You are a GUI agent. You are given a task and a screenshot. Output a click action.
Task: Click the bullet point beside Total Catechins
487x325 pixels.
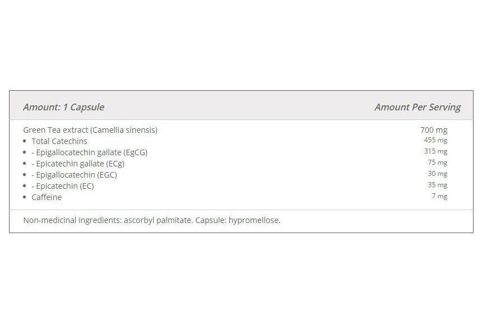(25, 141)
